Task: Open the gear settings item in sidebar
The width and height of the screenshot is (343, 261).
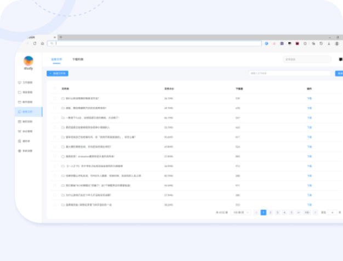Action: tap(20, 150)
